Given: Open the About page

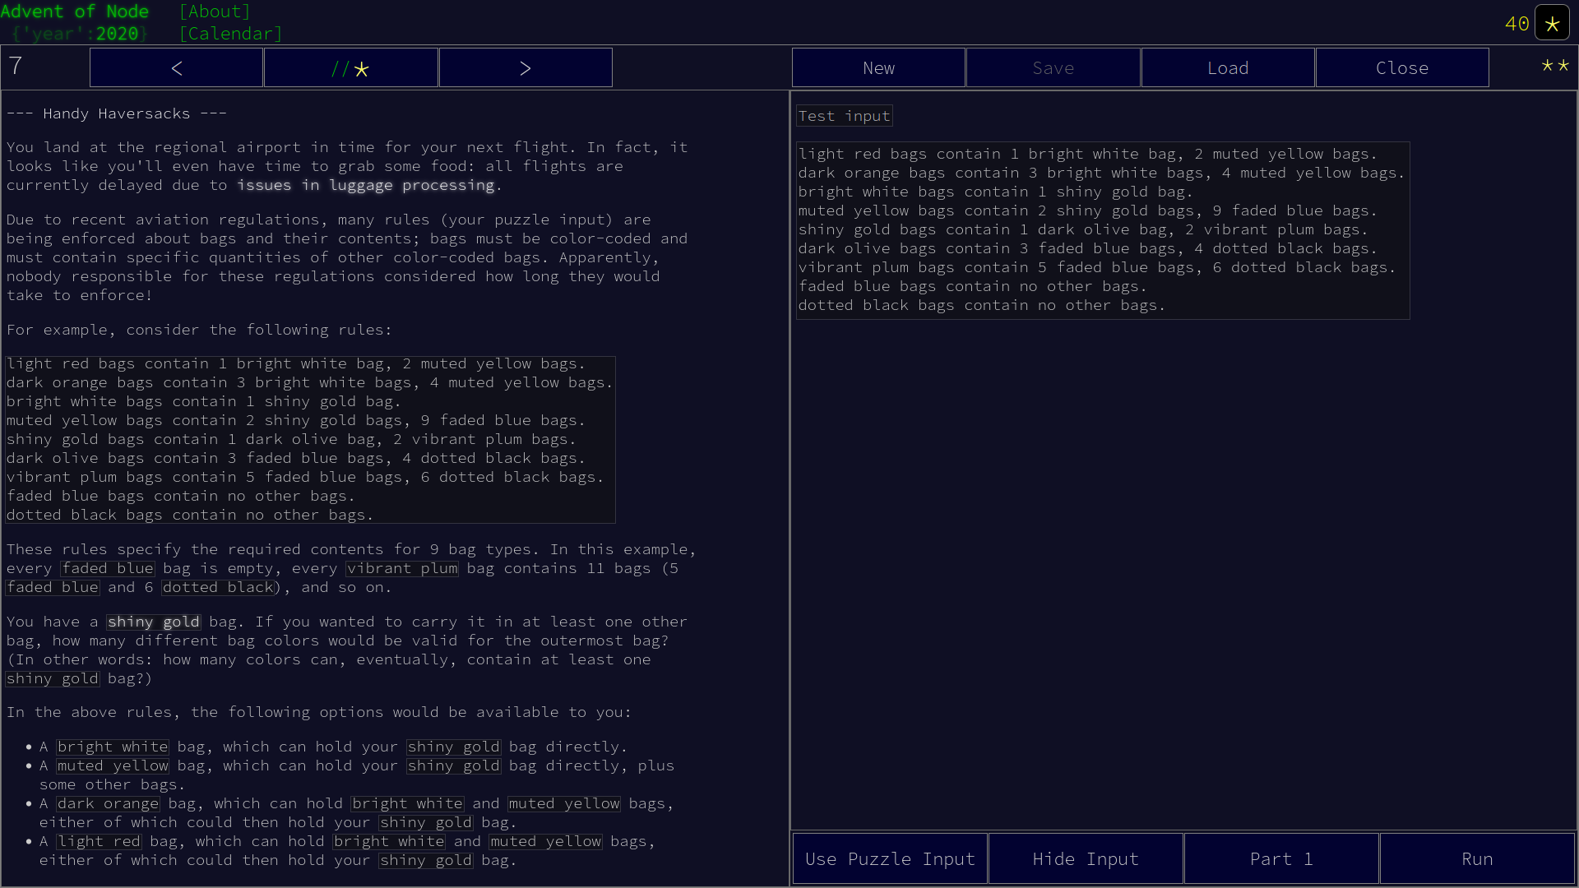Looking at the screenshot, I should (215, 12).
